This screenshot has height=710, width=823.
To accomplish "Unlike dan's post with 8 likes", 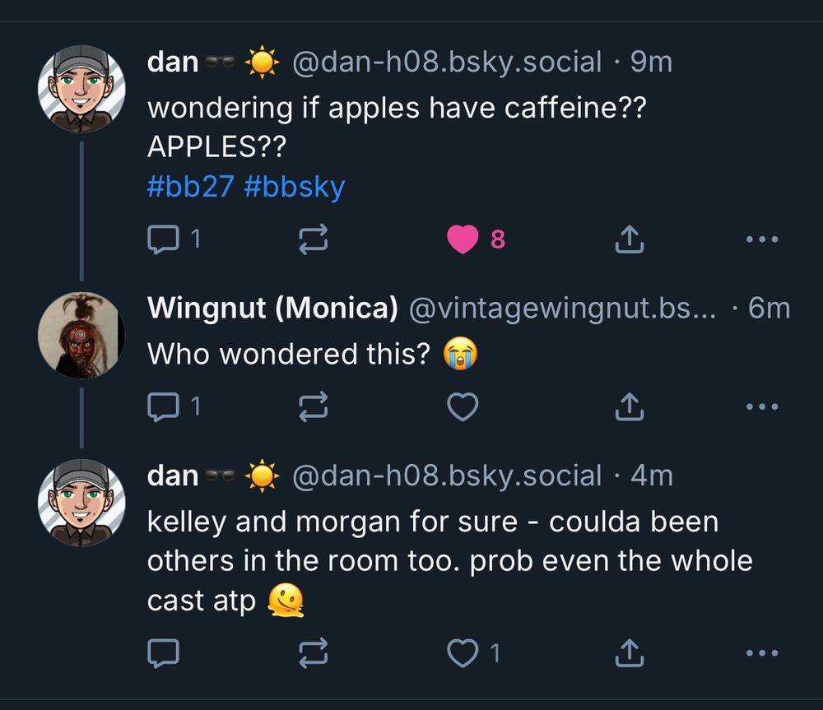I will pos(463,239).
